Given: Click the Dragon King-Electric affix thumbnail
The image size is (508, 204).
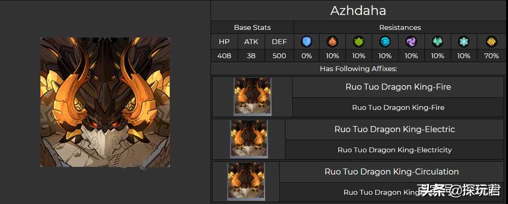Looking at the screenshot, I should (249, 139).
